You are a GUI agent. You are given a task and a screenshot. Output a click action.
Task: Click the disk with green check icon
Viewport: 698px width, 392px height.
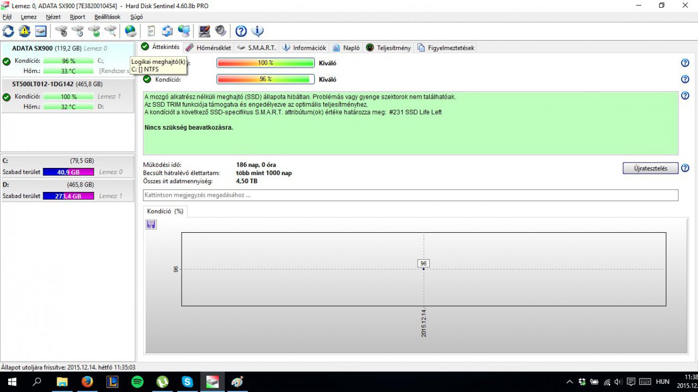coord(94,31)
